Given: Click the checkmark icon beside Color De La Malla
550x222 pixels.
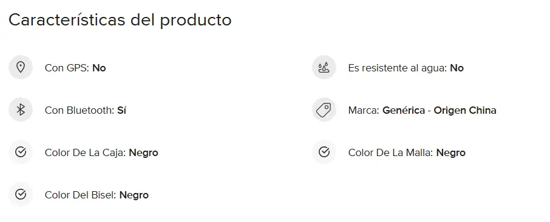Looking at the screenshot, I should pos(324,152).
